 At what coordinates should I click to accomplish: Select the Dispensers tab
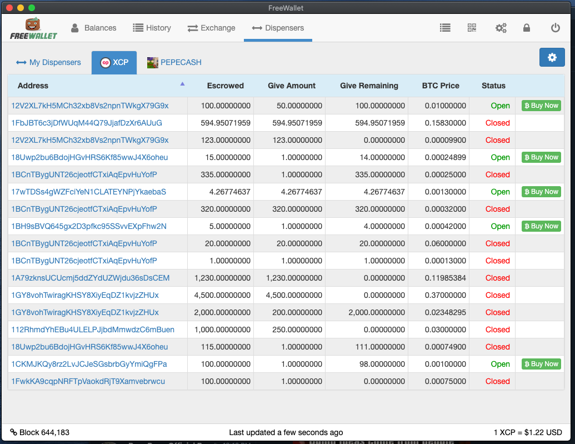point(278,28)
